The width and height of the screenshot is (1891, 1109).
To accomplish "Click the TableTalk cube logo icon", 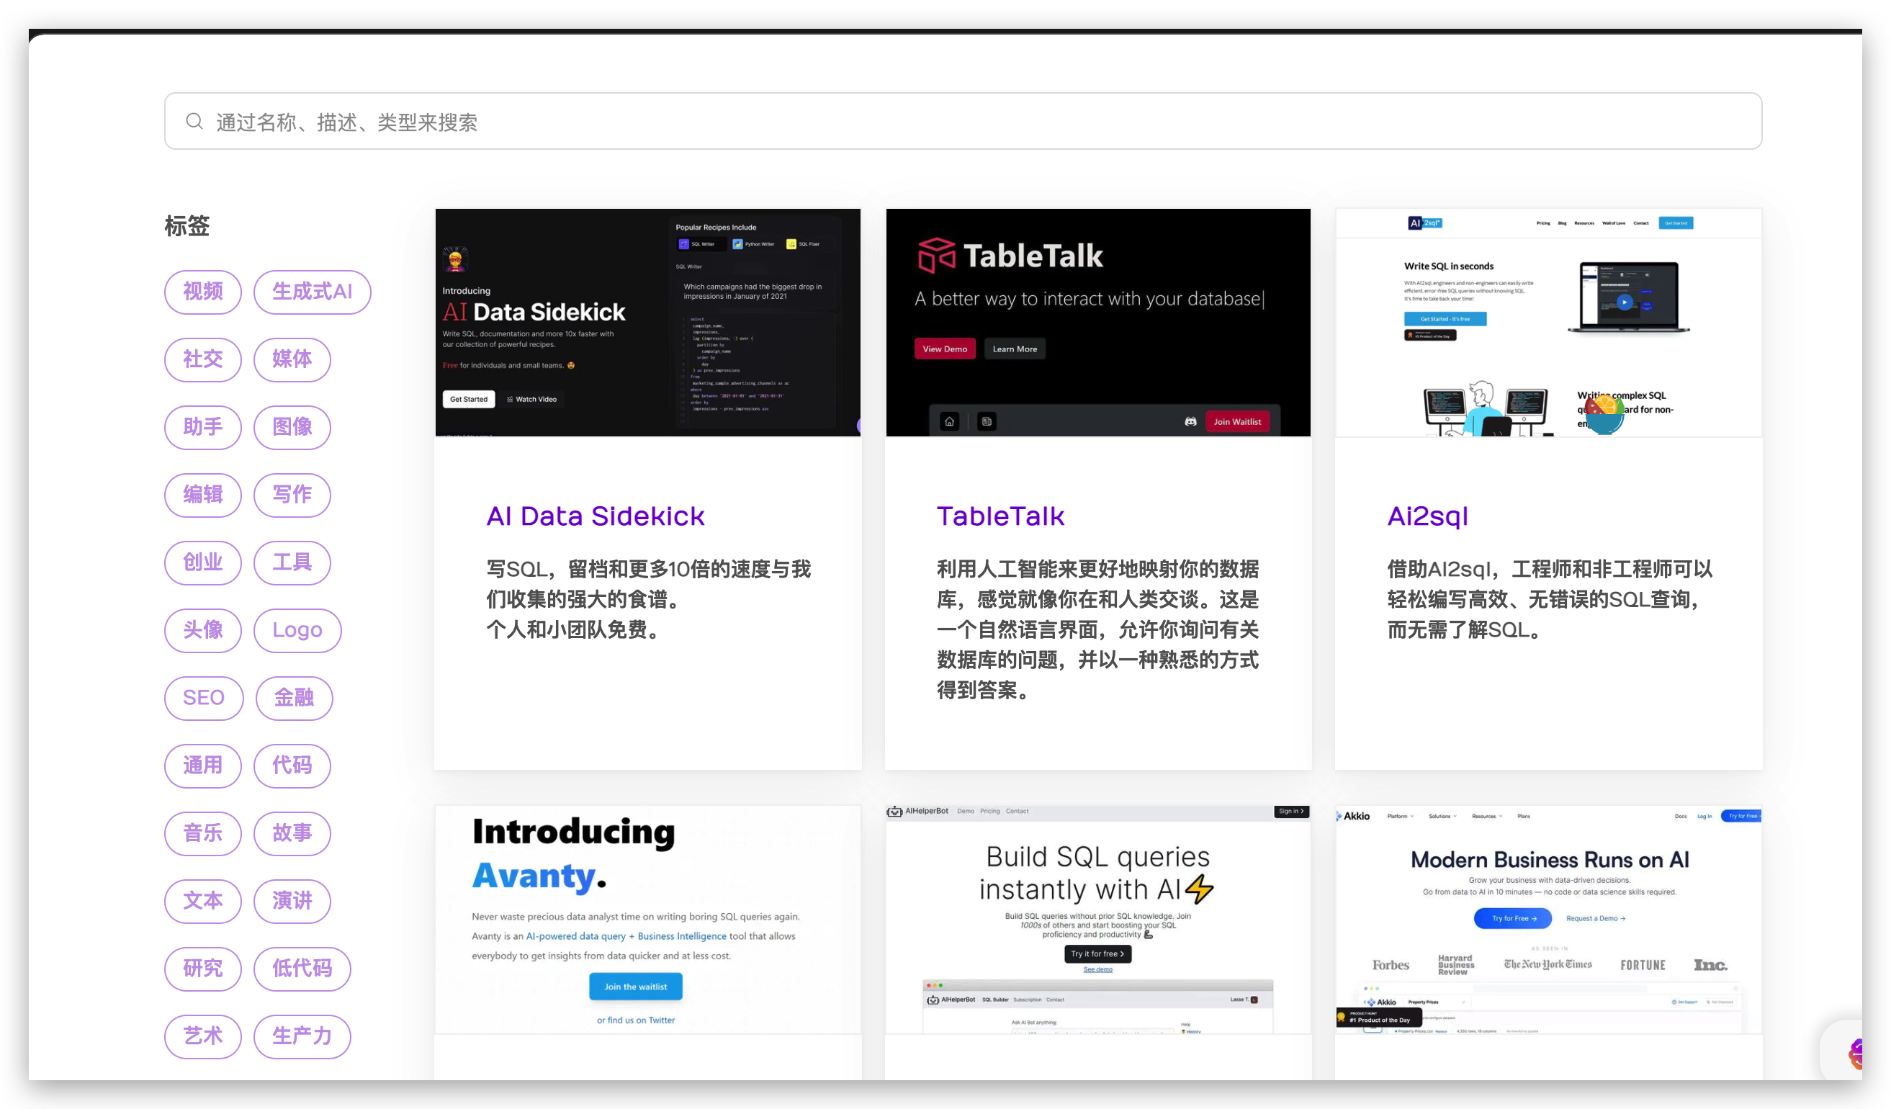I will coord(935,256).
